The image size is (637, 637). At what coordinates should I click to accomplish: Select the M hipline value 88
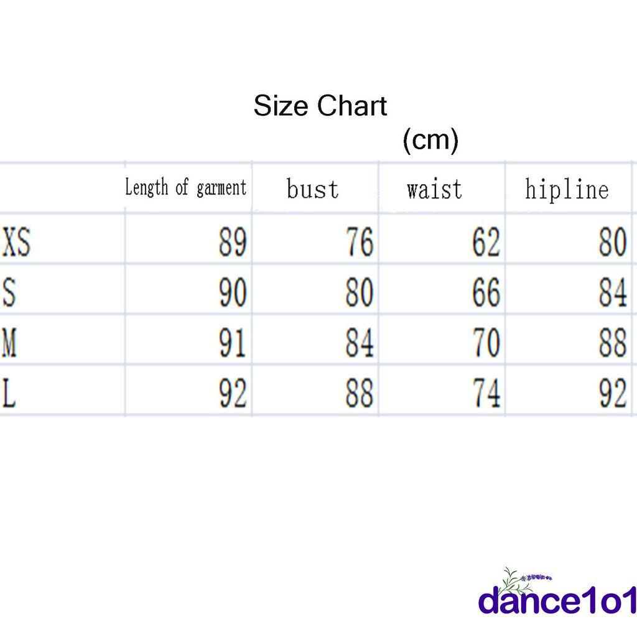pyautogui.click(x=613, y=343)
